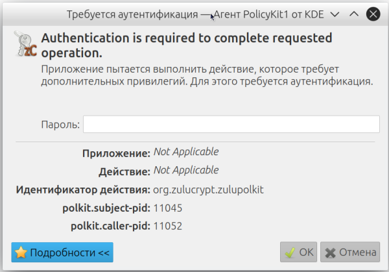The width and height of the screenshot is (389, 272).
Task: Select the org.zulucrypt.zulupolkit action identifier
Action: 209,190
